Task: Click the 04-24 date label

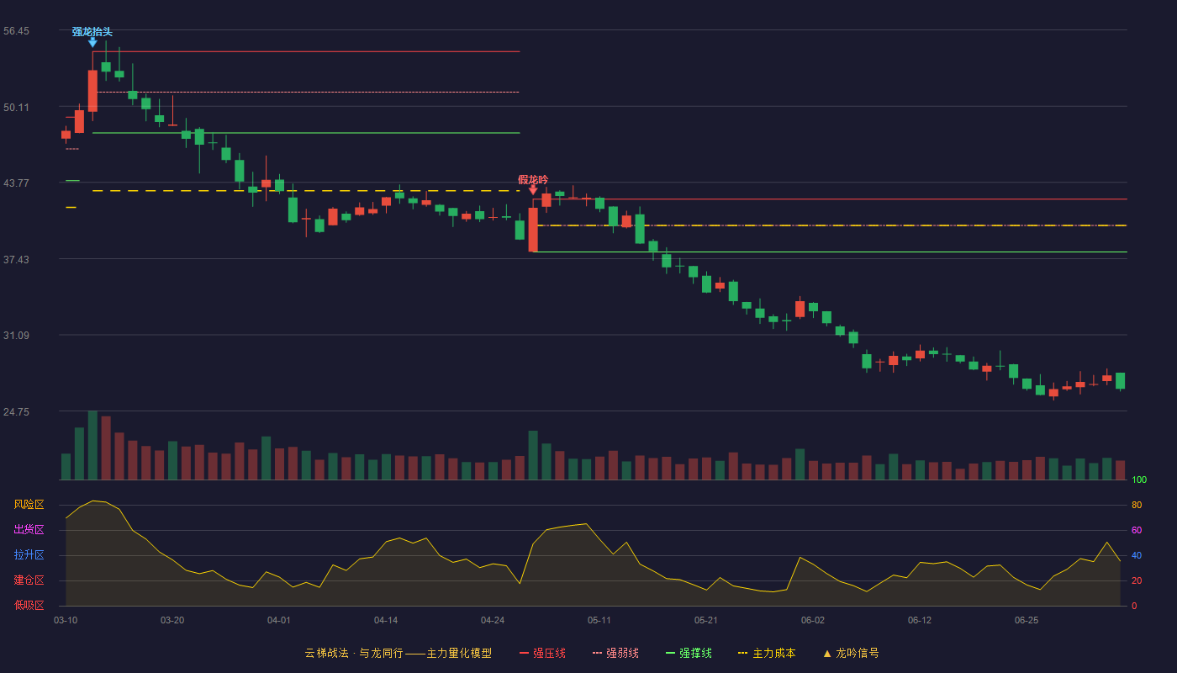Action: 493,620
